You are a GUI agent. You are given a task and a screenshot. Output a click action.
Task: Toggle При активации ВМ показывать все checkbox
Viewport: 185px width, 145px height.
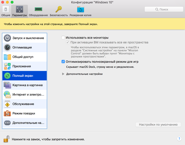(68, 42)
